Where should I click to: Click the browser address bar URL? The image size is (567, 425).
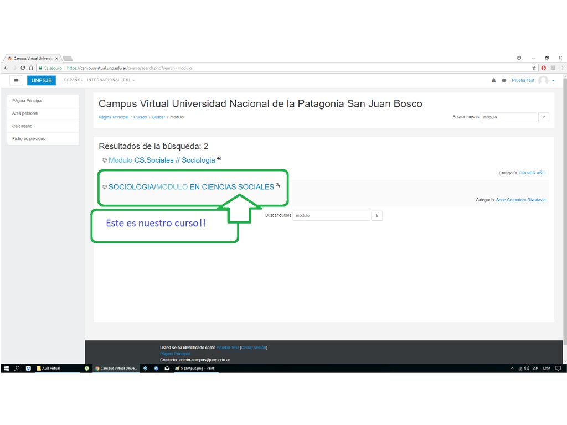[129, 68]
